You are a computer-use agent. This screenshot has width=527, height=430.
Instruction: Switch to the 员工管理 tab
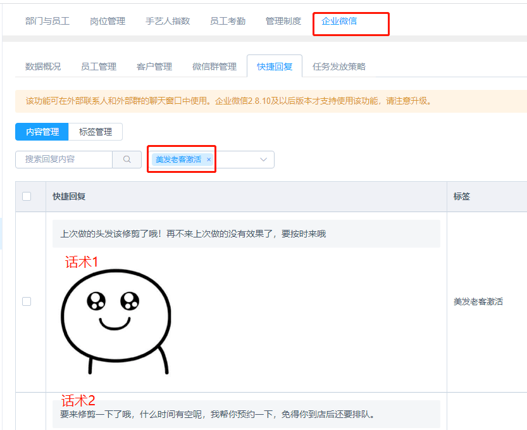(98, 66)
